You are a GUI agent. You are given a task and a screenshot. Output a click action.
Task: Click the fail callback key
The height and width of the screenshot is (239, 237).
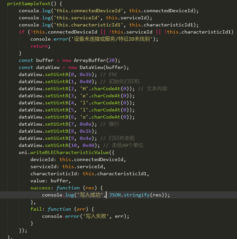click(36, 209)
